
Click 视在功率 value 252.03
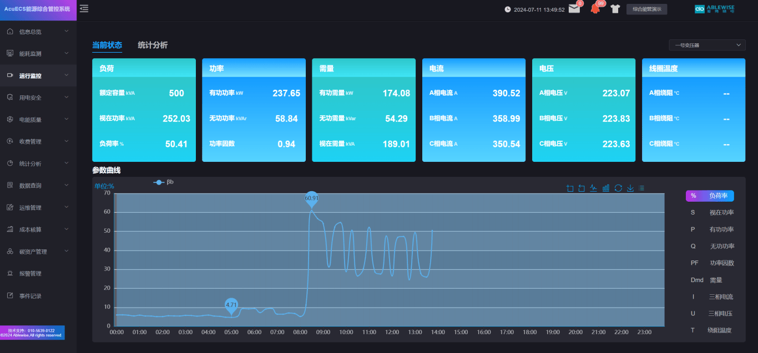point(176,119)
